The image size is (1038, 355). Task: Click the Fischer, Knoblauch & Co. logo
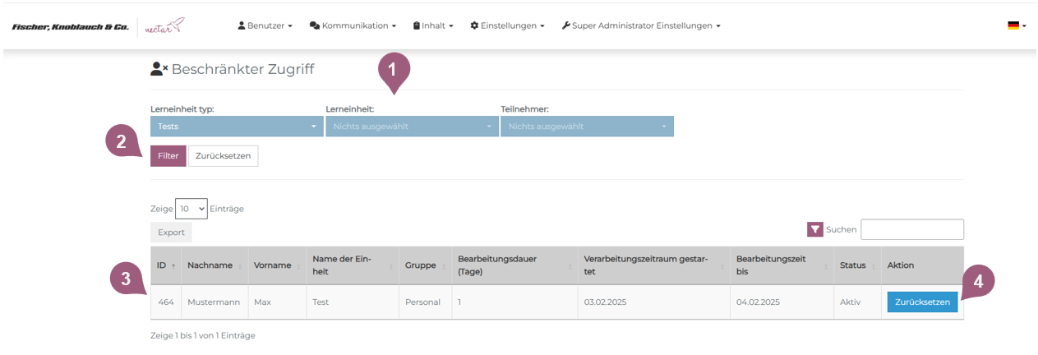point(70,27)
